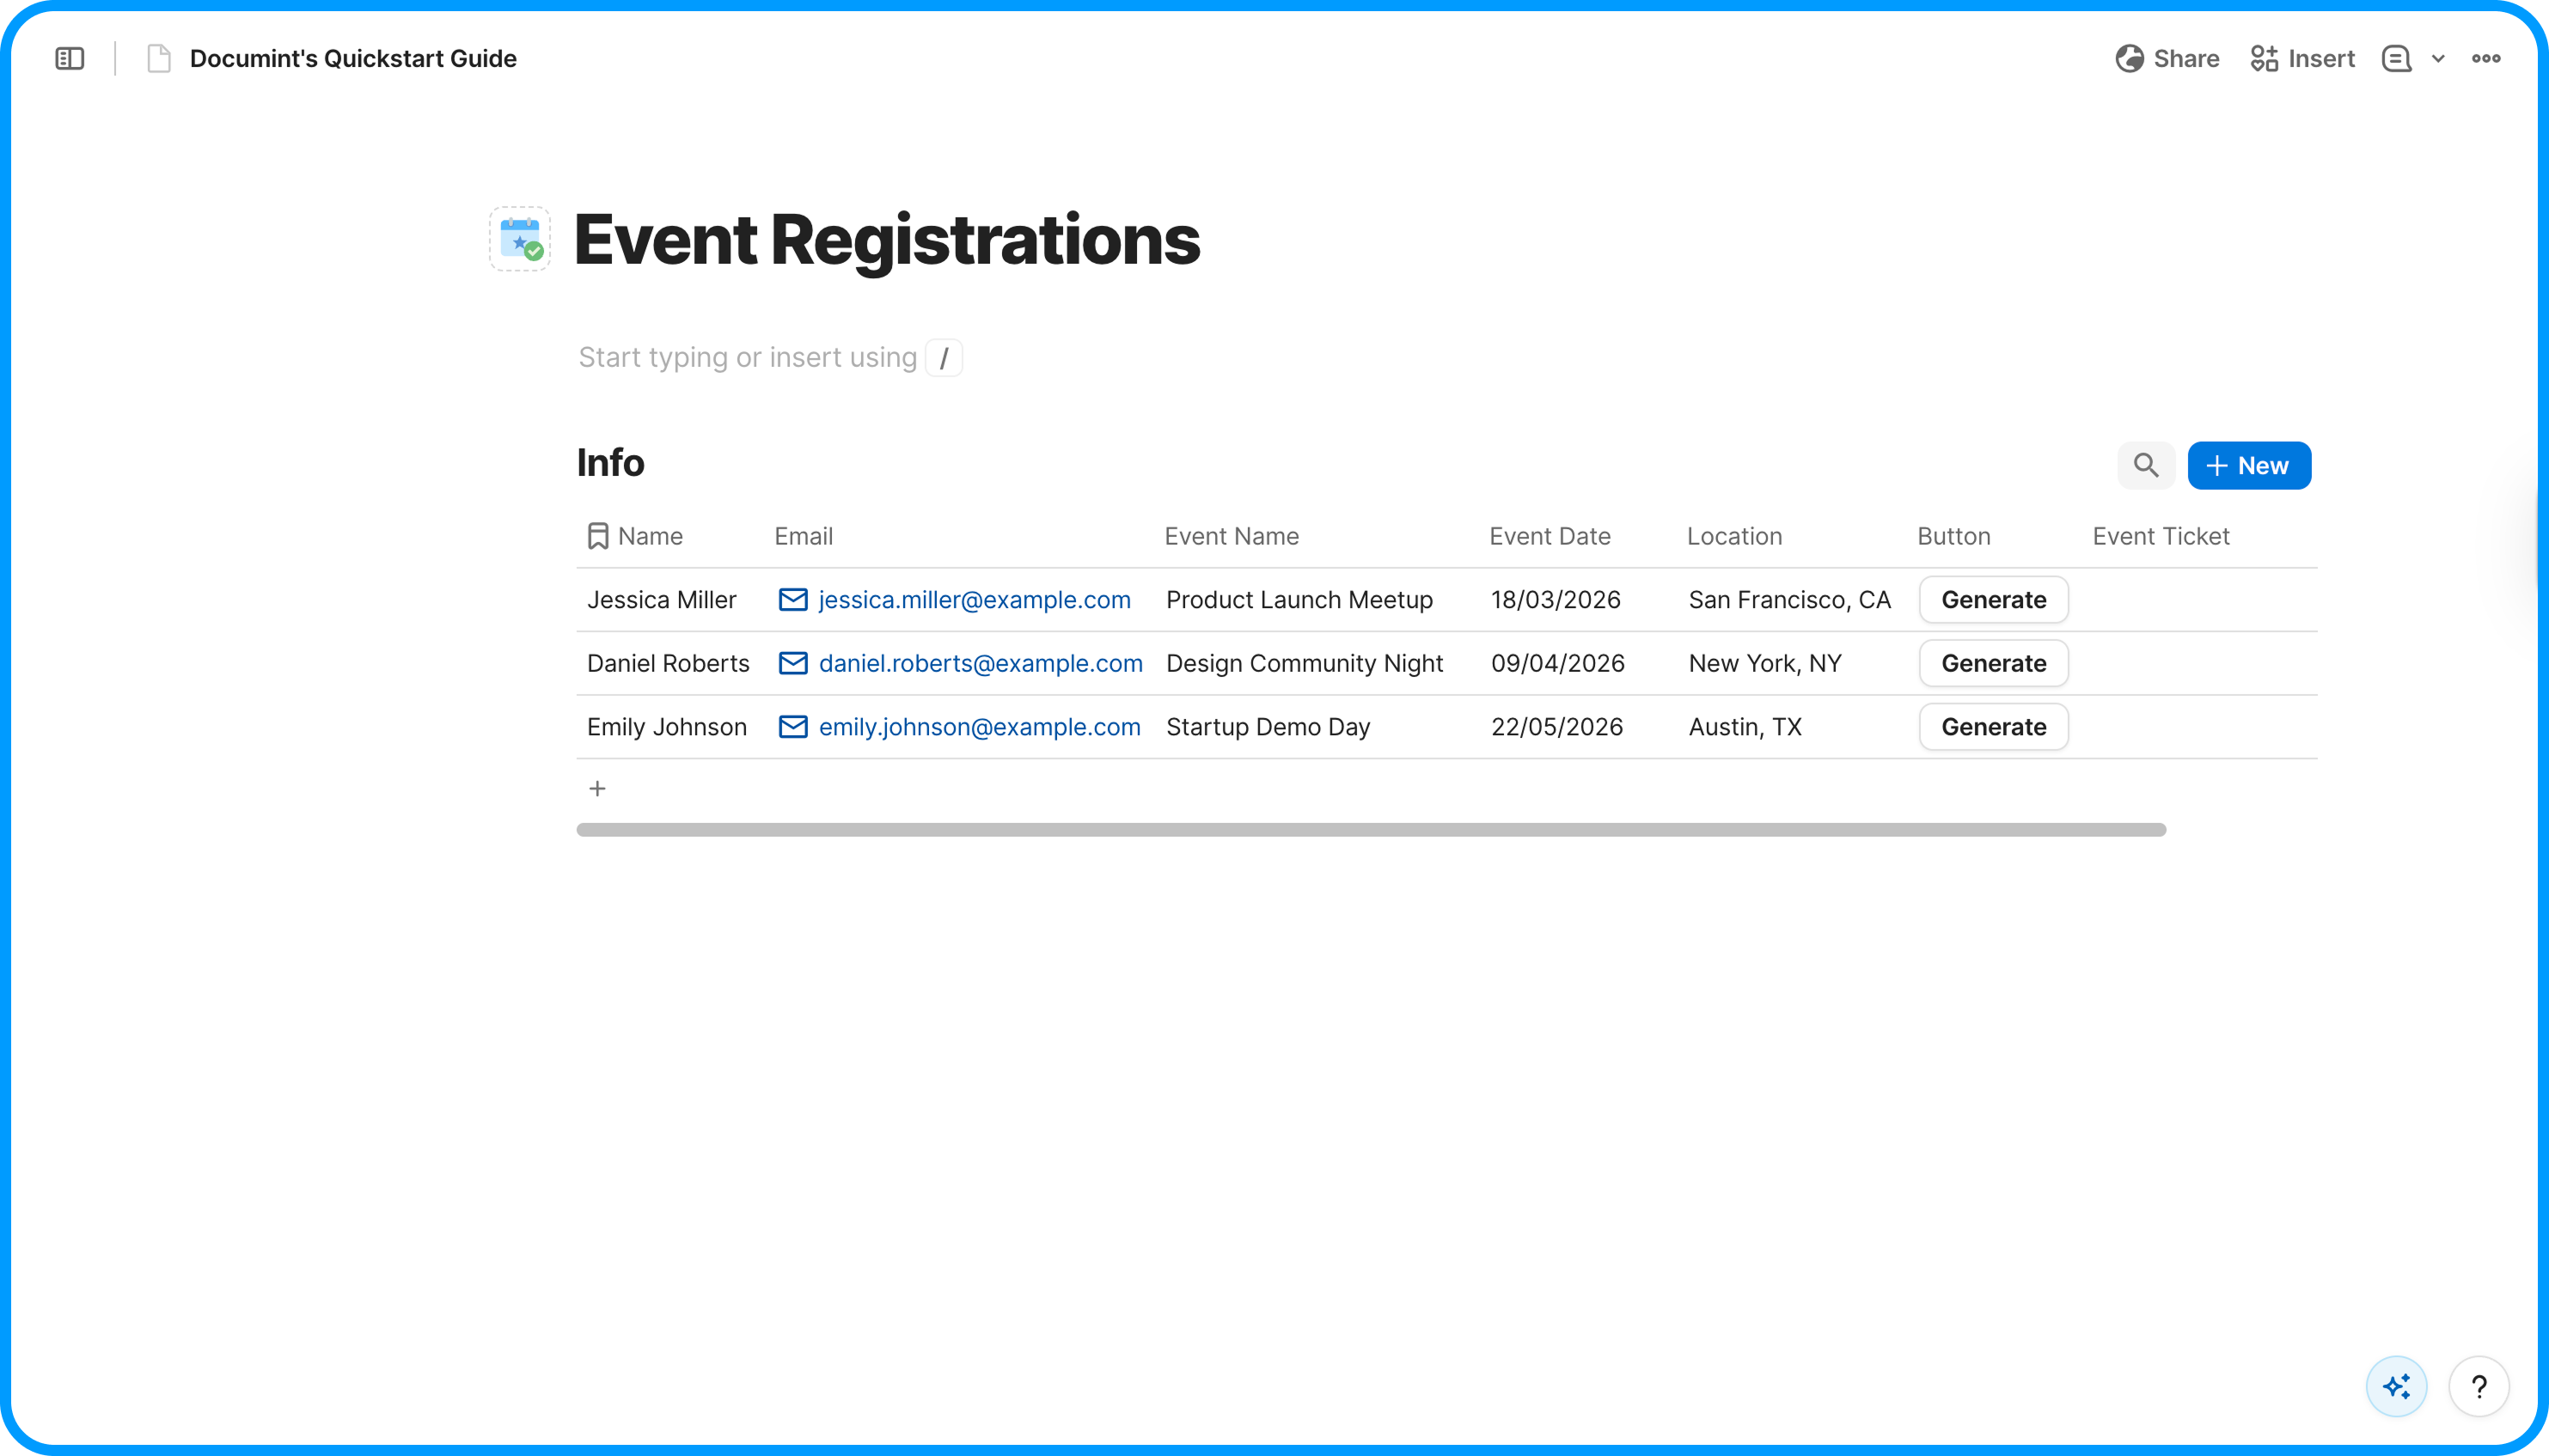The image size is (2549, 1456).
Task: Add a row with the plus sign
Action: [x=597, y=789]
